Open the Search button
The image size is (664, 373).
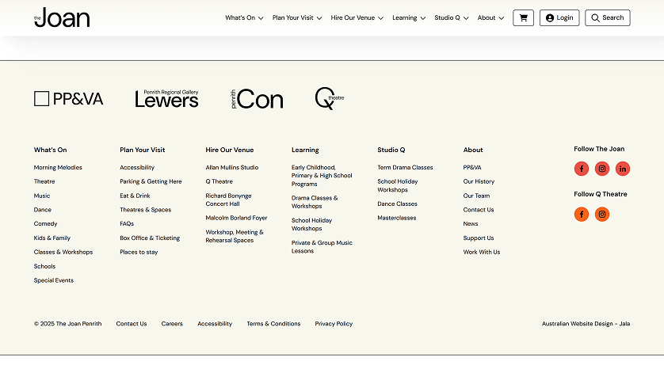click(x=607, y=17)
